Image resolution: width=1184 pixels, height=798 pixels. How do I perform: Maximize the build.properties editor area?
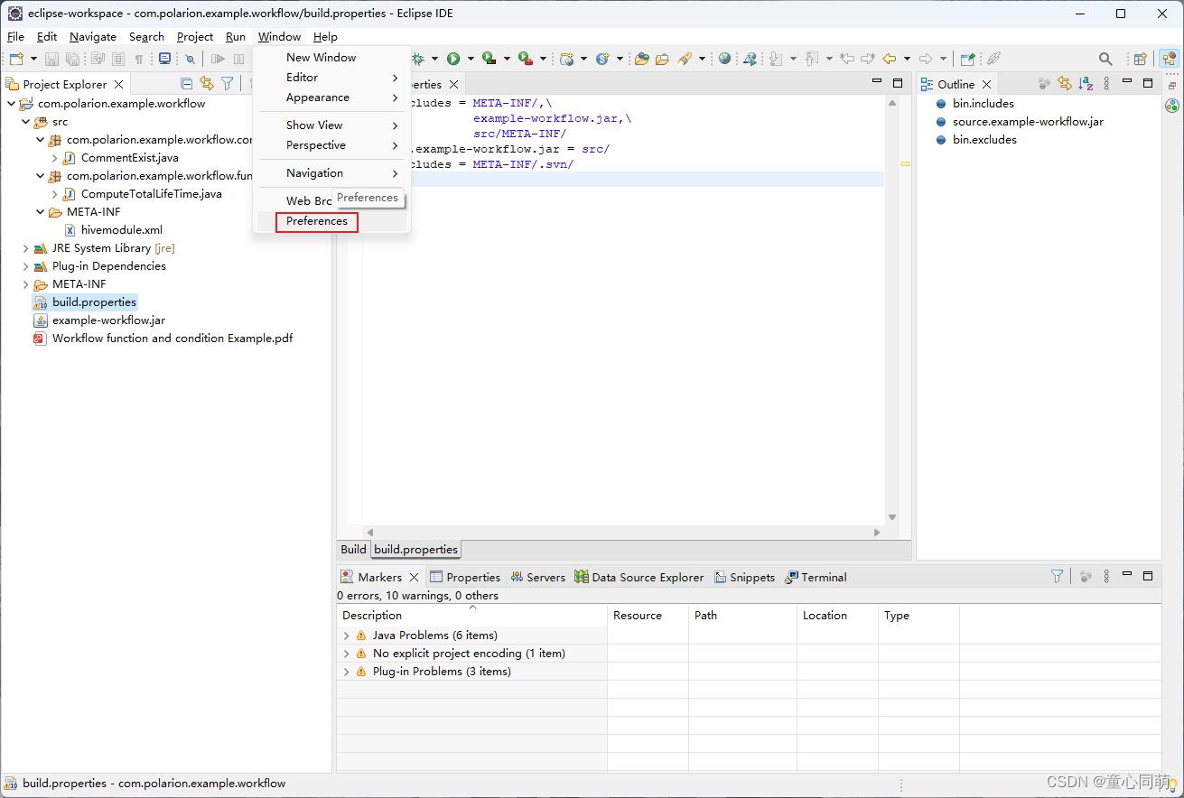click(x=898, y=83)
